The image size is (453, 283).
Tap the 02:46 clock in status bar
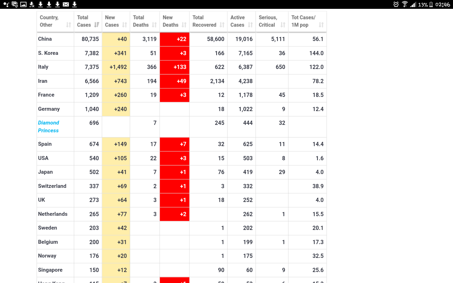(x=442, y=4)
